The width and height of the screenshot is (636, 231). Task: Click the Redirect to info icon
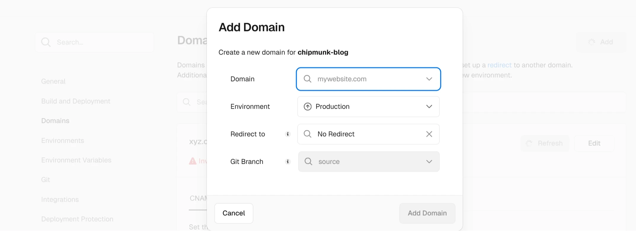point(287,134)
